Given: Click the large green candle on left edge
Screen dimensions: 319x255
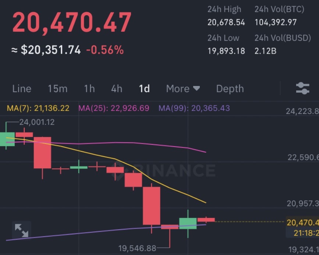Looking at the screenshot, I should click(x=7, y=139).
